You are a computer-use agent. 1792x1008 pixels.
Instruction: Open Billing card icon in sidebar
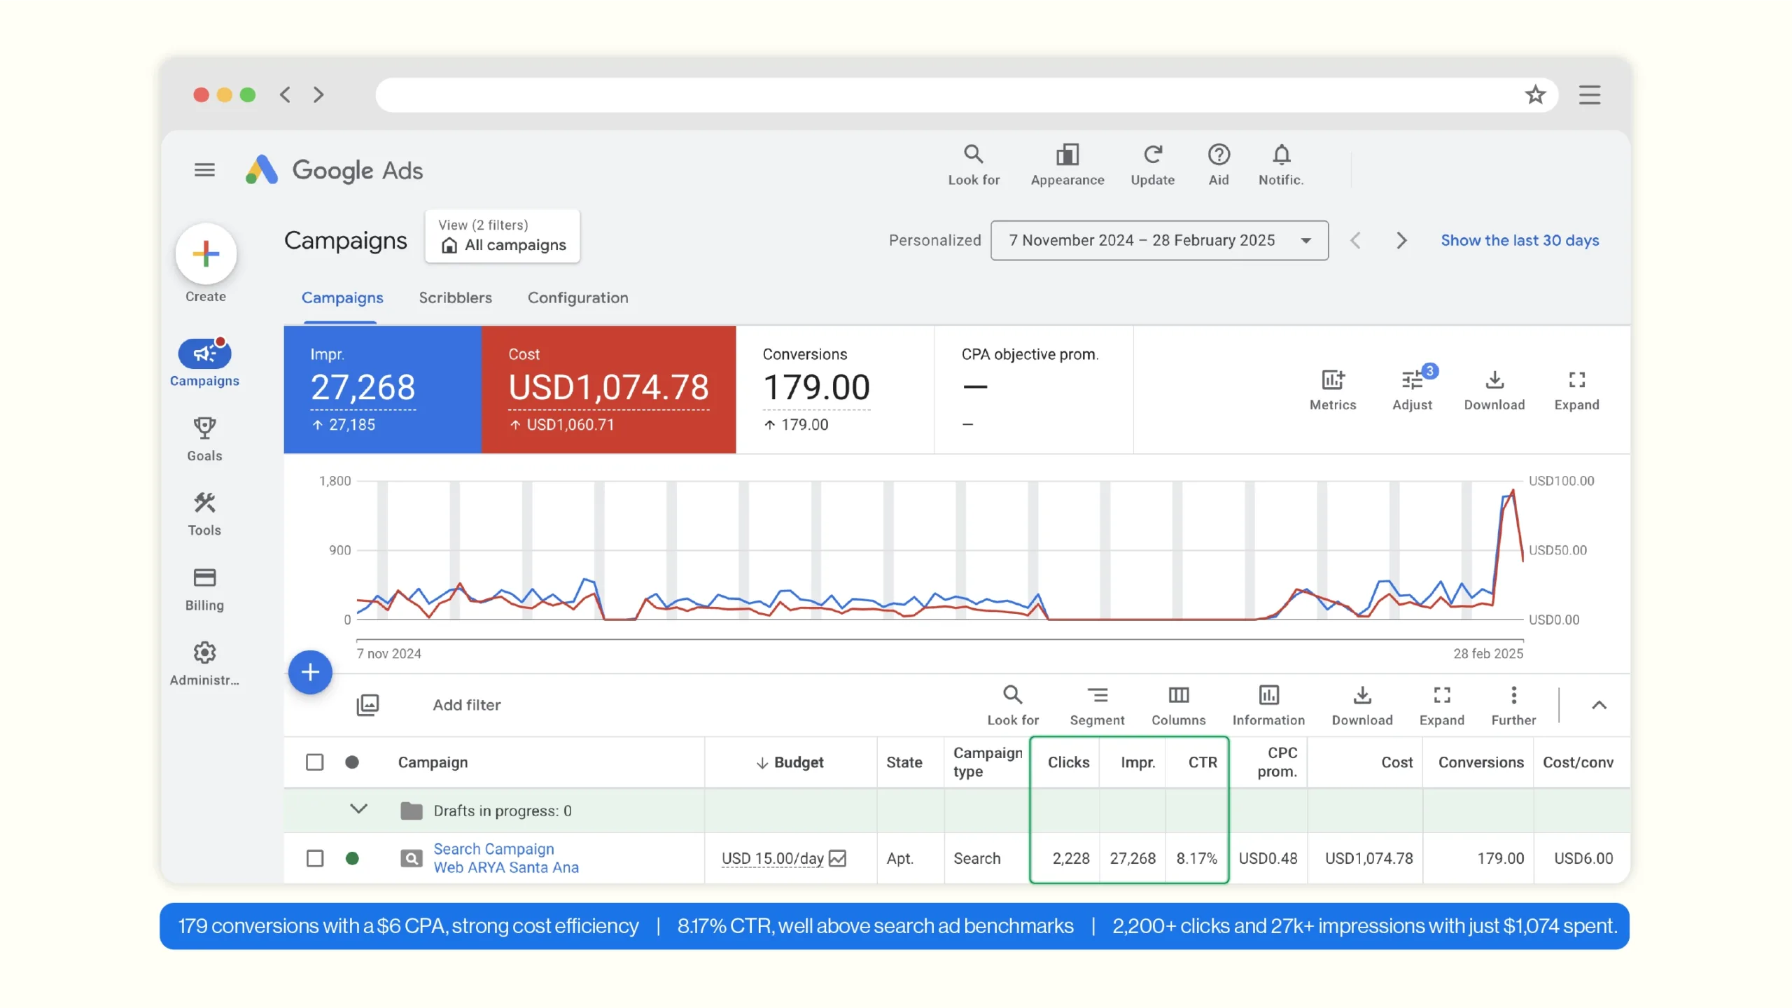pyautogui.click(x=204, y=578)
